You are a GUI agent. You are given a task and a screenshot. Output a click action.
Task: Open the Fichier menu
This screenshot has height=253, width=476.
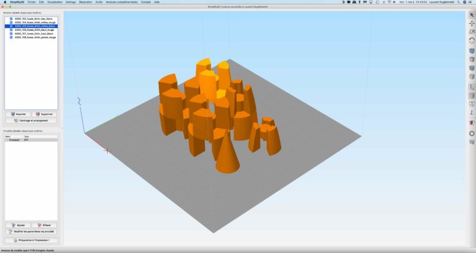pyautogui.click(x=31, y=2)
